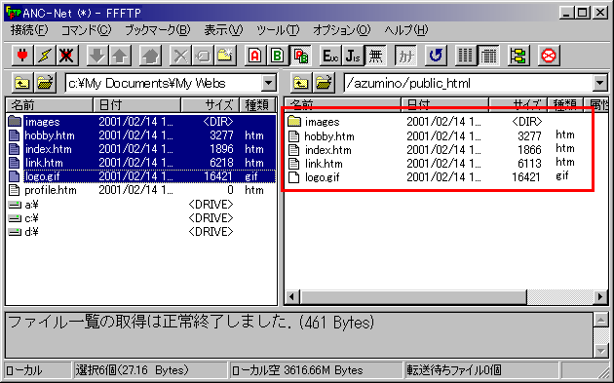Select local logo.gif file
614x383 pixels.
tap(141, 176)
